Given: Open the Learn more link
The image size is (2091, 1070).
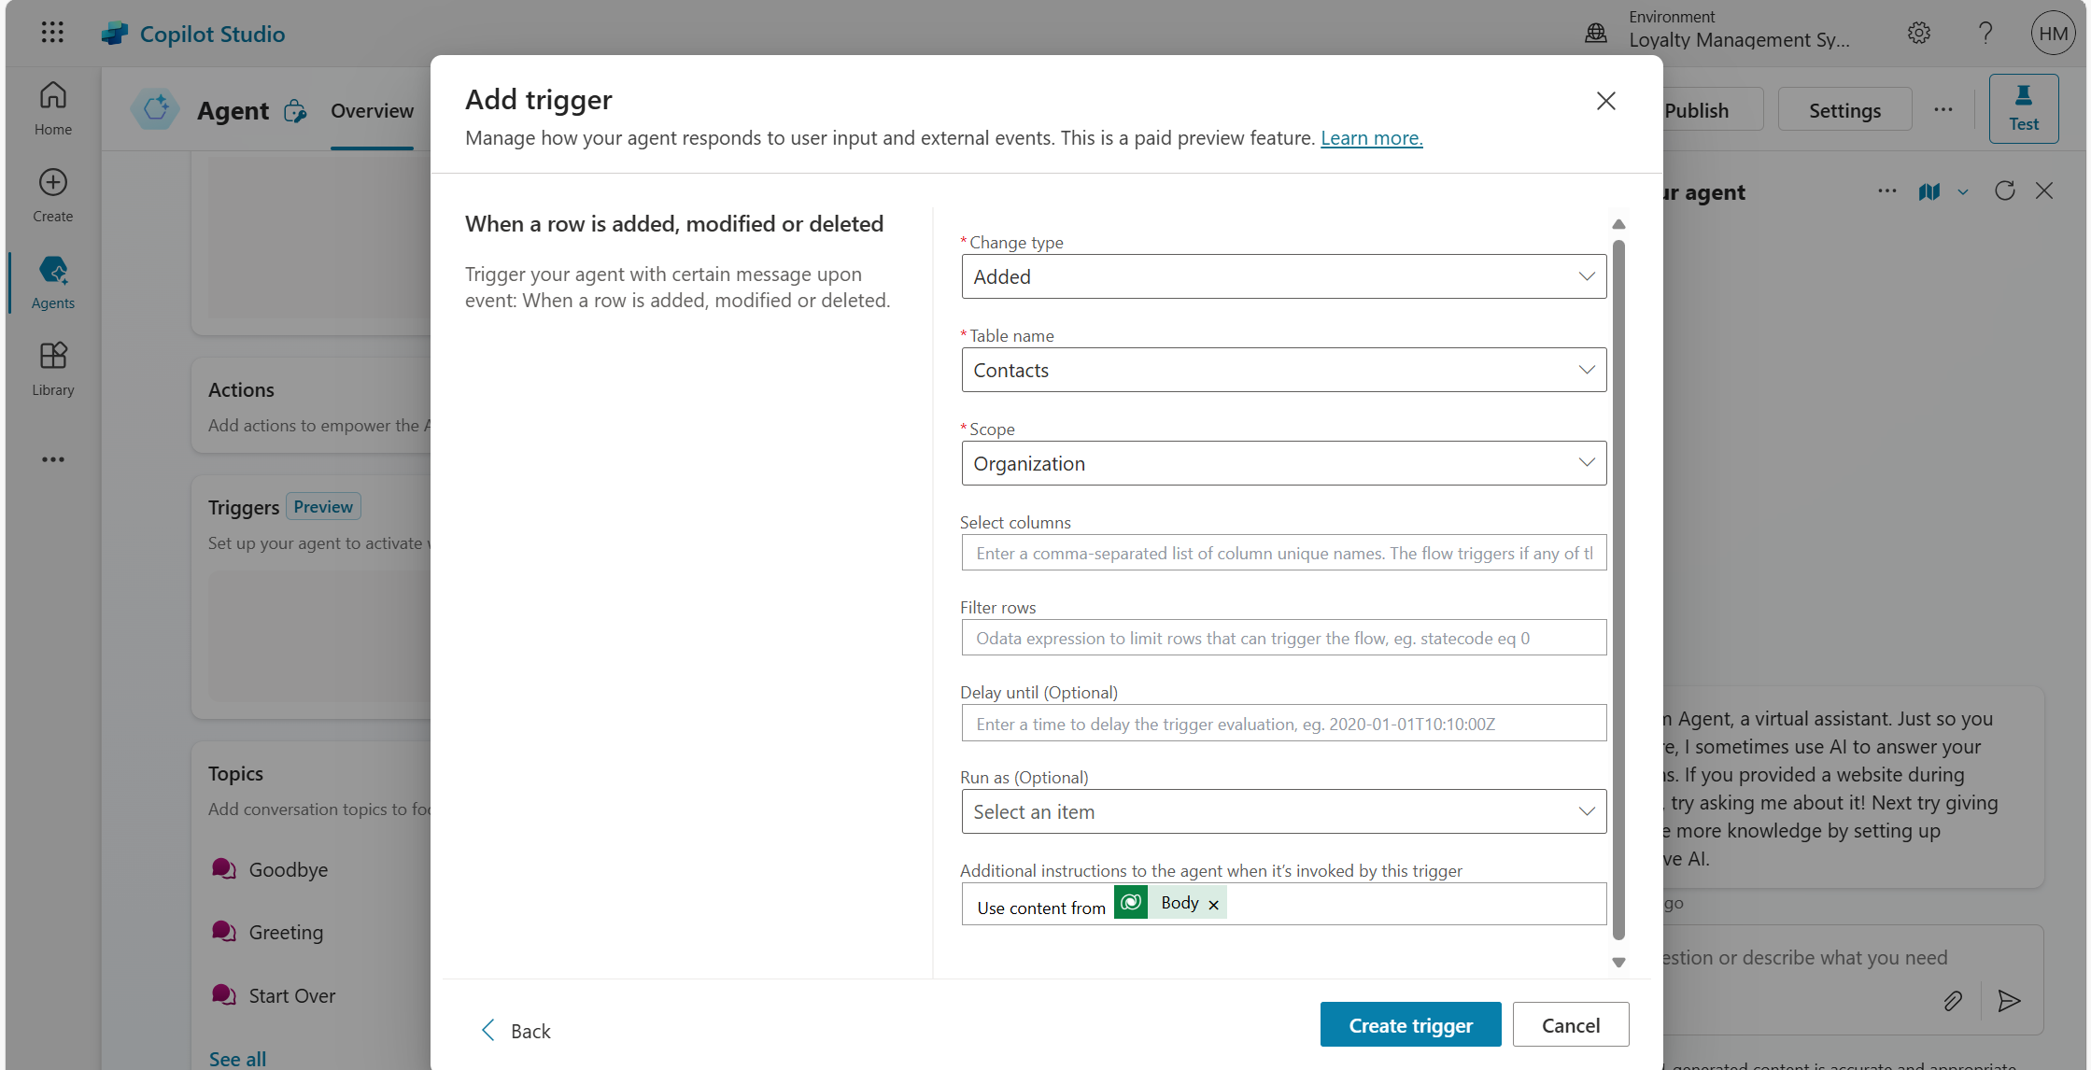Looking at the screenshot, I should coord(1371,138).
